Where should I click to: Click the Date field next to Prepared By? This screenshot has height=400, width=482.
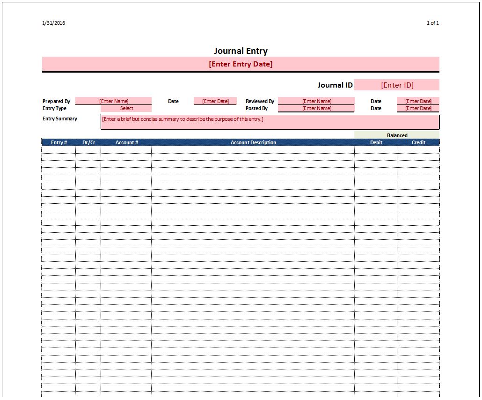point(215,101)
